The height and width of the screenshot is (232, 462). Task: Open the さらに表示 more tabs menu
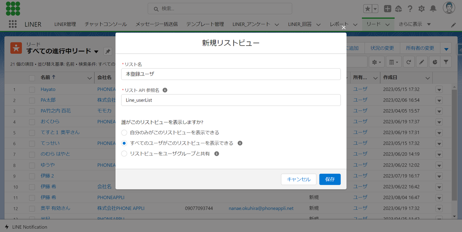pyautogui.click(x=415, y=24)
